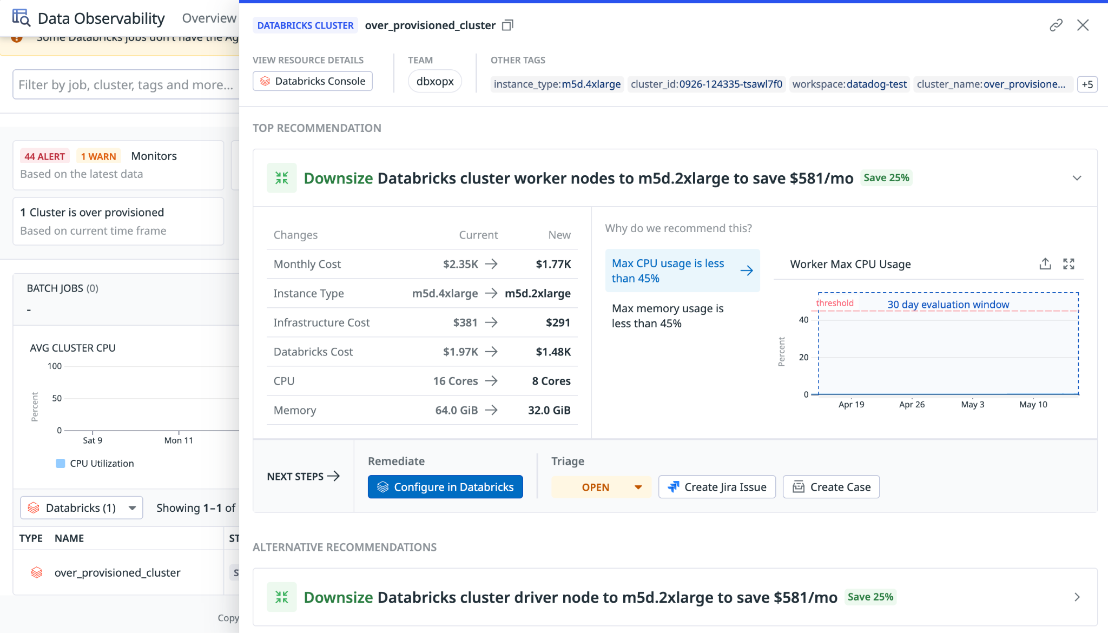1108x633 pixels.
Task: Open Databricks Console
Action: pos(313,81)
